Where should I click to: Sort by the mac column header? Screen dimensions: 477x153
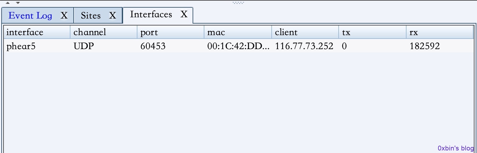tap(238, 32)
